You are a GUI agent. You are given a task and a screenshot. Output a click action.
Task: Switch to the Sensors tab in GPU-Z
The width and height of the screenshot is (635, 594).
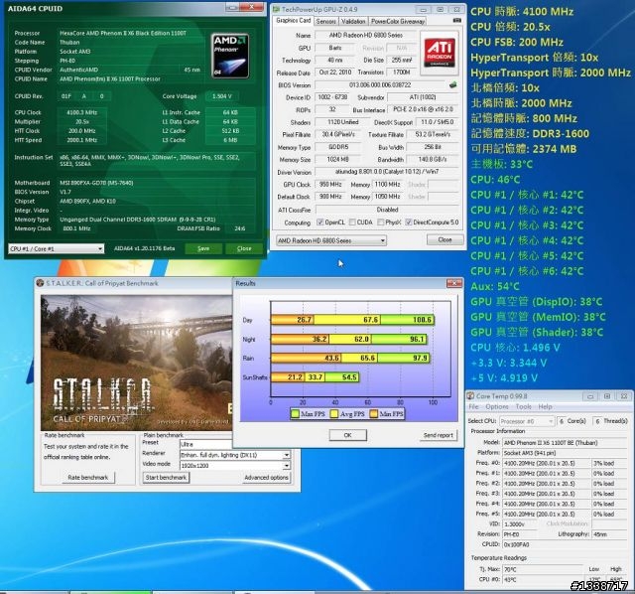[326, 21]
